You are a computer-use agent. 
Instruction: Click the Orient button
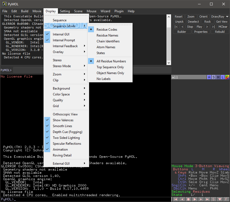[203, 17]
